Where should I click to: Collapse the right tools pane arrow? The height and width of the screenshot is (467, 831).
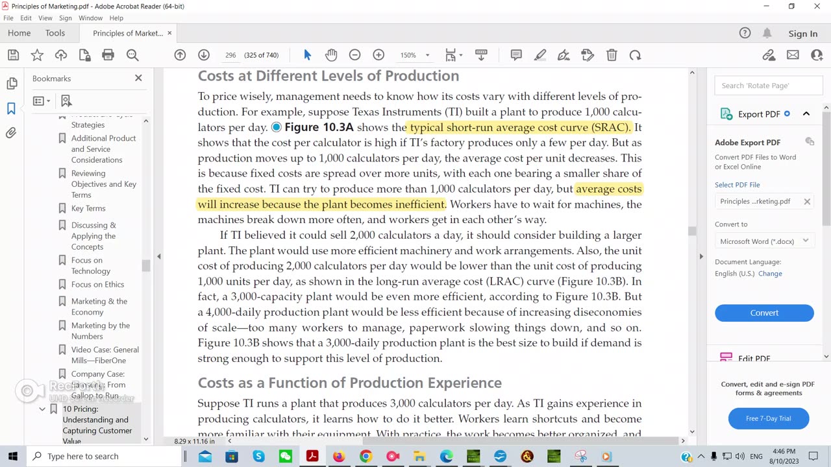(x=701, y=256)
